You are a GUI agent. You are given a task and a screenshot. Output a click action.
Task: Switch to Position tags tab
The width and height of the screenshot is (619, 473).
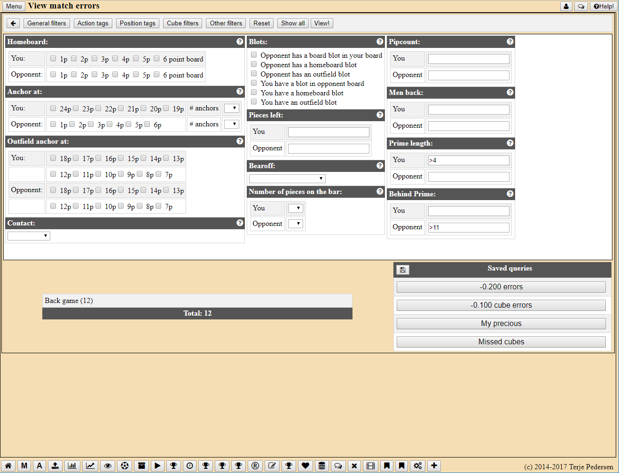tap(137, 23)
